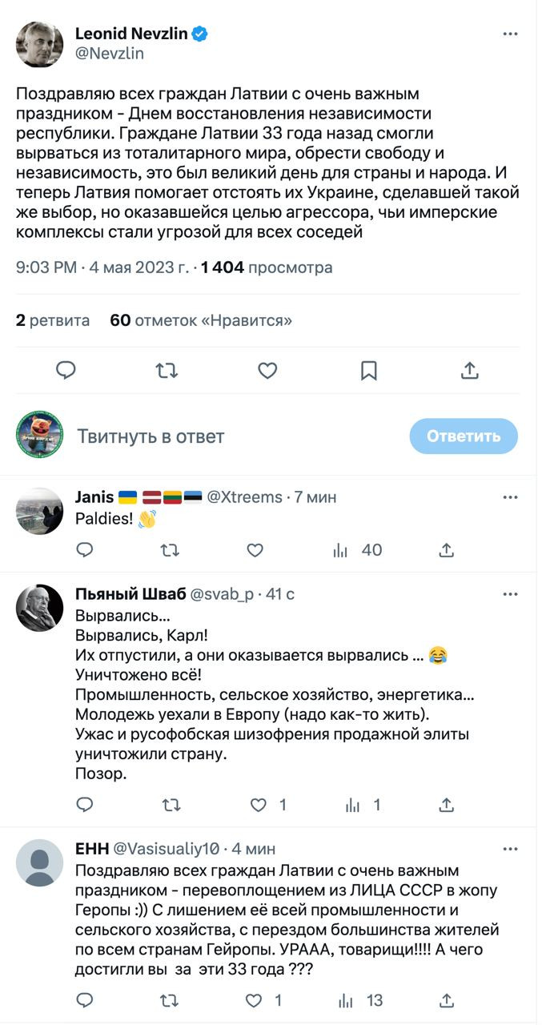Like Janis's Paldies reply
Image resolution: width=542 pixels, height=1025 pixels.
pyautogui.click(x=255, y=550)
